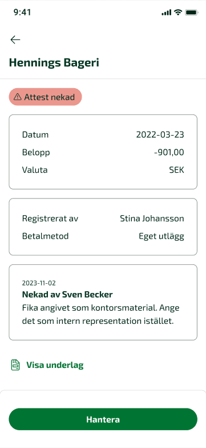
Task: Select the Hennings Bageri title
Action: point(54,62)
